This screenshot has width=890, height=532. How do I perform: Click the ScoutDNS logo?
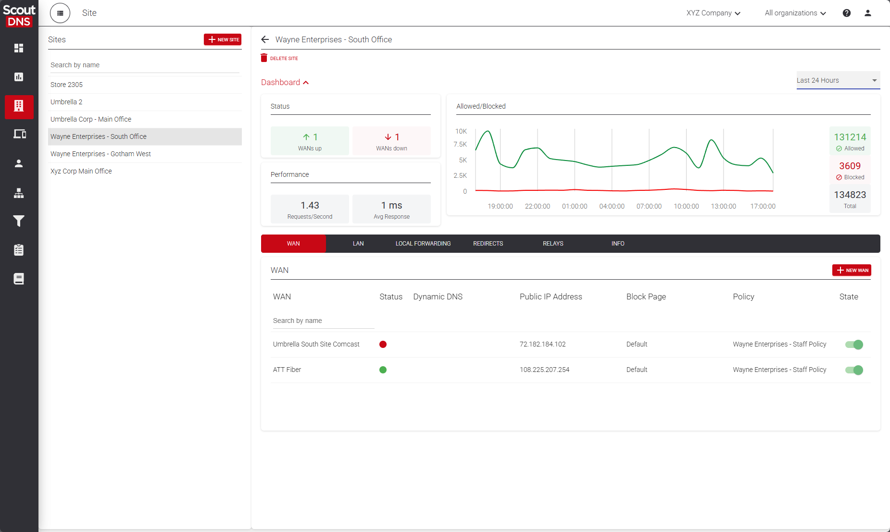pos(19,15)
